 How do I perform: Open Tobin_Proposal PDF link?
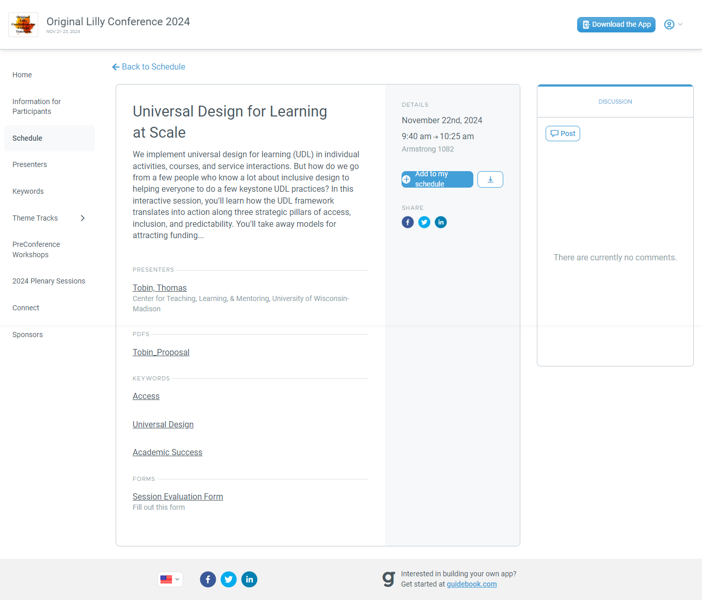[161, 353]
